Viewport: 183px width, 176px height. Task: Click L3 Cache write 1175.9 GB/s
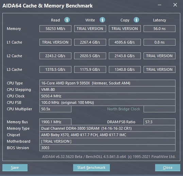coord(90,69)
